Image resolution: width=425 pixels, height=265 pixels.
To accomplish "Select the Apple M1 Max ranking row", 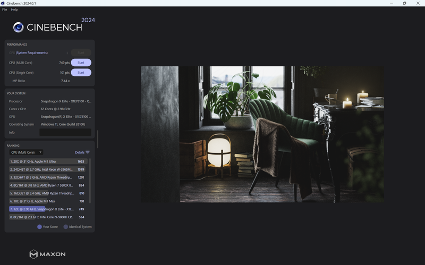I will click(x=47, y=201).
